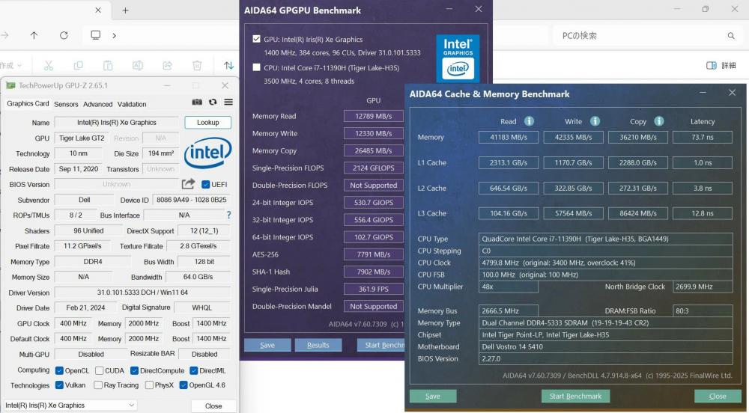Image resolution: width=749 pixels, height=413 pixels.
Task: Click the Memory Latency 73.7 ns value
Action: (x=703, y=137)
